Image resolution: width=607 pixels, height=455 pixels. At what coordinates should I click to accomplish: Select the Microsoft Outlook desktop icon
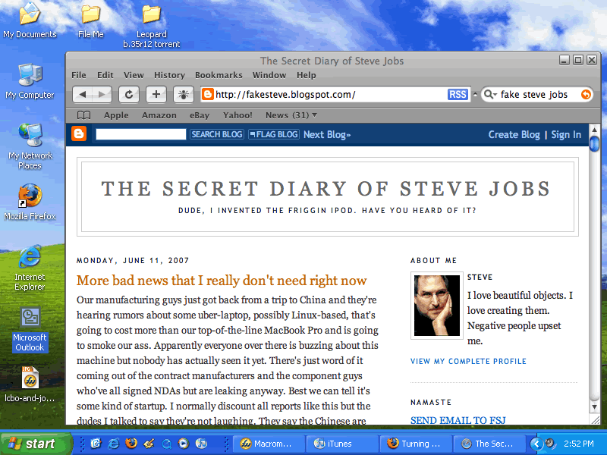(x=30, y=329)
